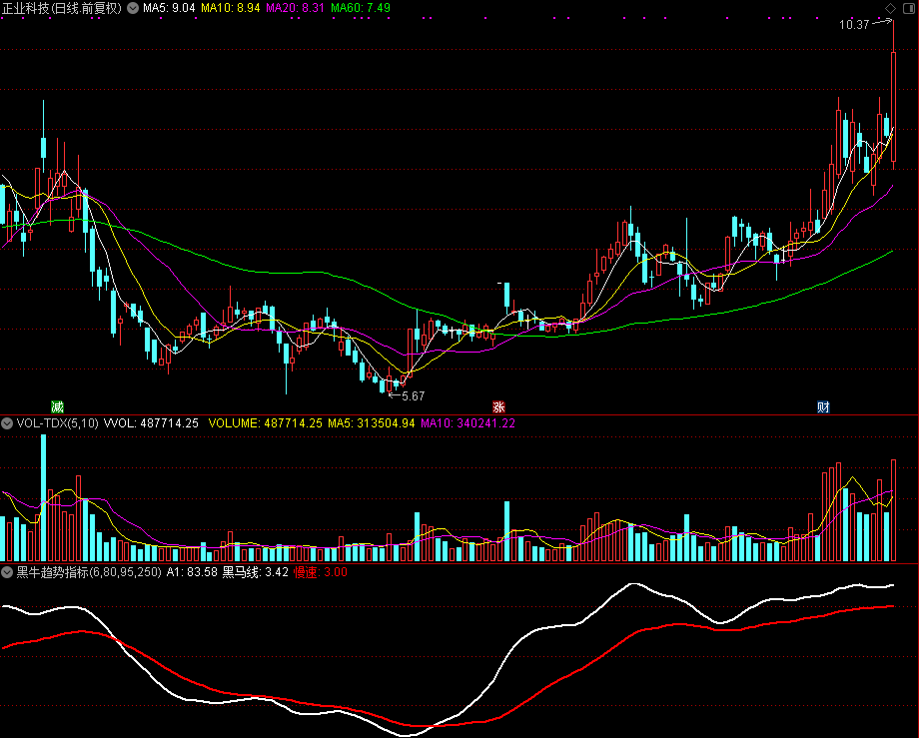Click the A1: 83.58 value
Screen dimensions: 919x738
[192, 572]
